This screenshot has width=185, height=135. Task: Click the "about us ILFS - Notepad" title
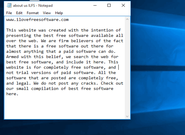pos(33,5)
